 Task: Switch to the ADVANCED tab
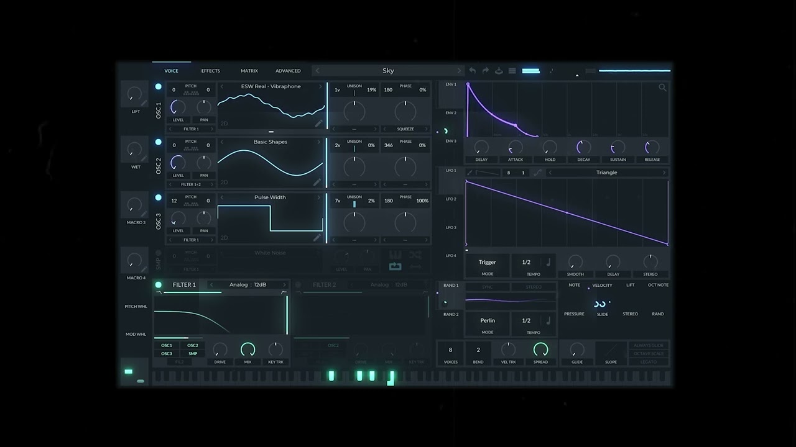288,71
